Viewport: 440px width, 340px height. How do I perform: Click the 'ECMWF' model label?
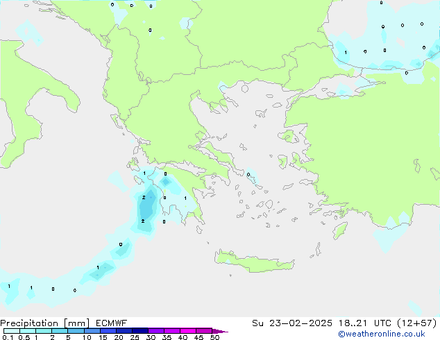click(112, 323)
